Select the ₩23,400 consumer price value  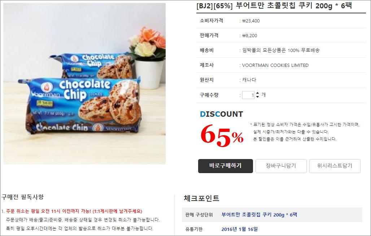251,21
